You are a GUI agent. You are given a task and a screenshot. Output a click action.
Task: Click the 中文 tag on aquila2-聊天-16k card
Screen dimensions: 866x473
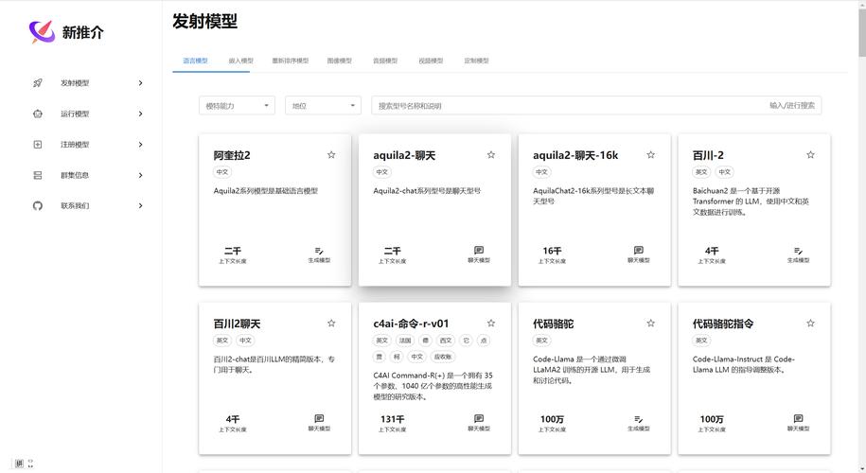pos(541,172)
